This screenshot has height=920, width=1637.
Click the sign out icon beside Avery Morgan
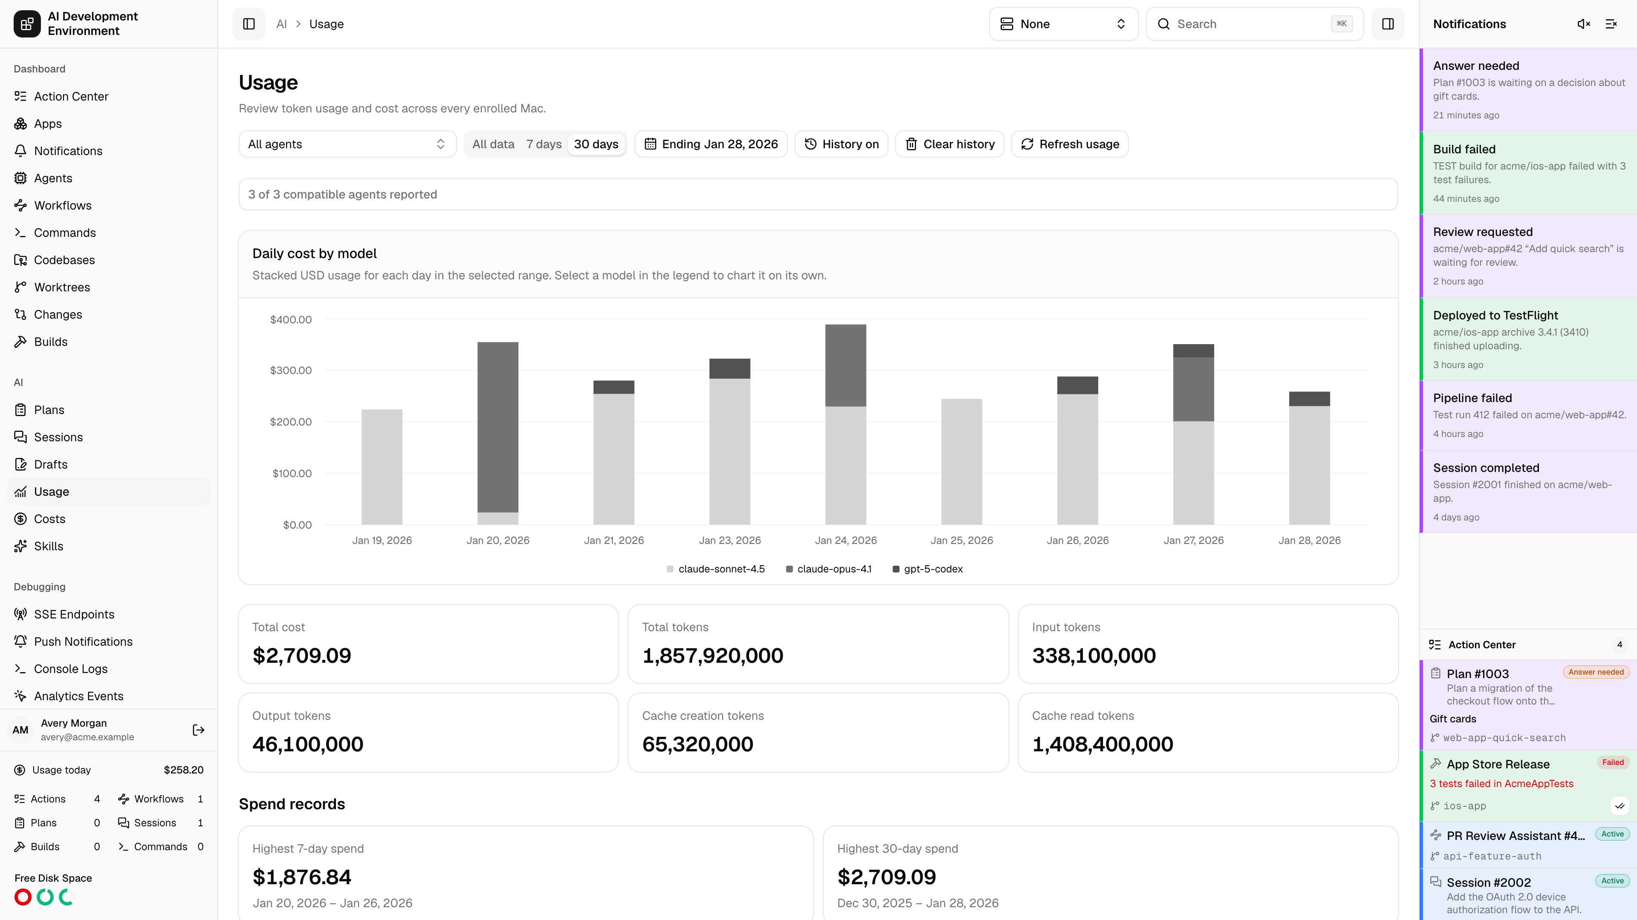[x=198, y=730]
